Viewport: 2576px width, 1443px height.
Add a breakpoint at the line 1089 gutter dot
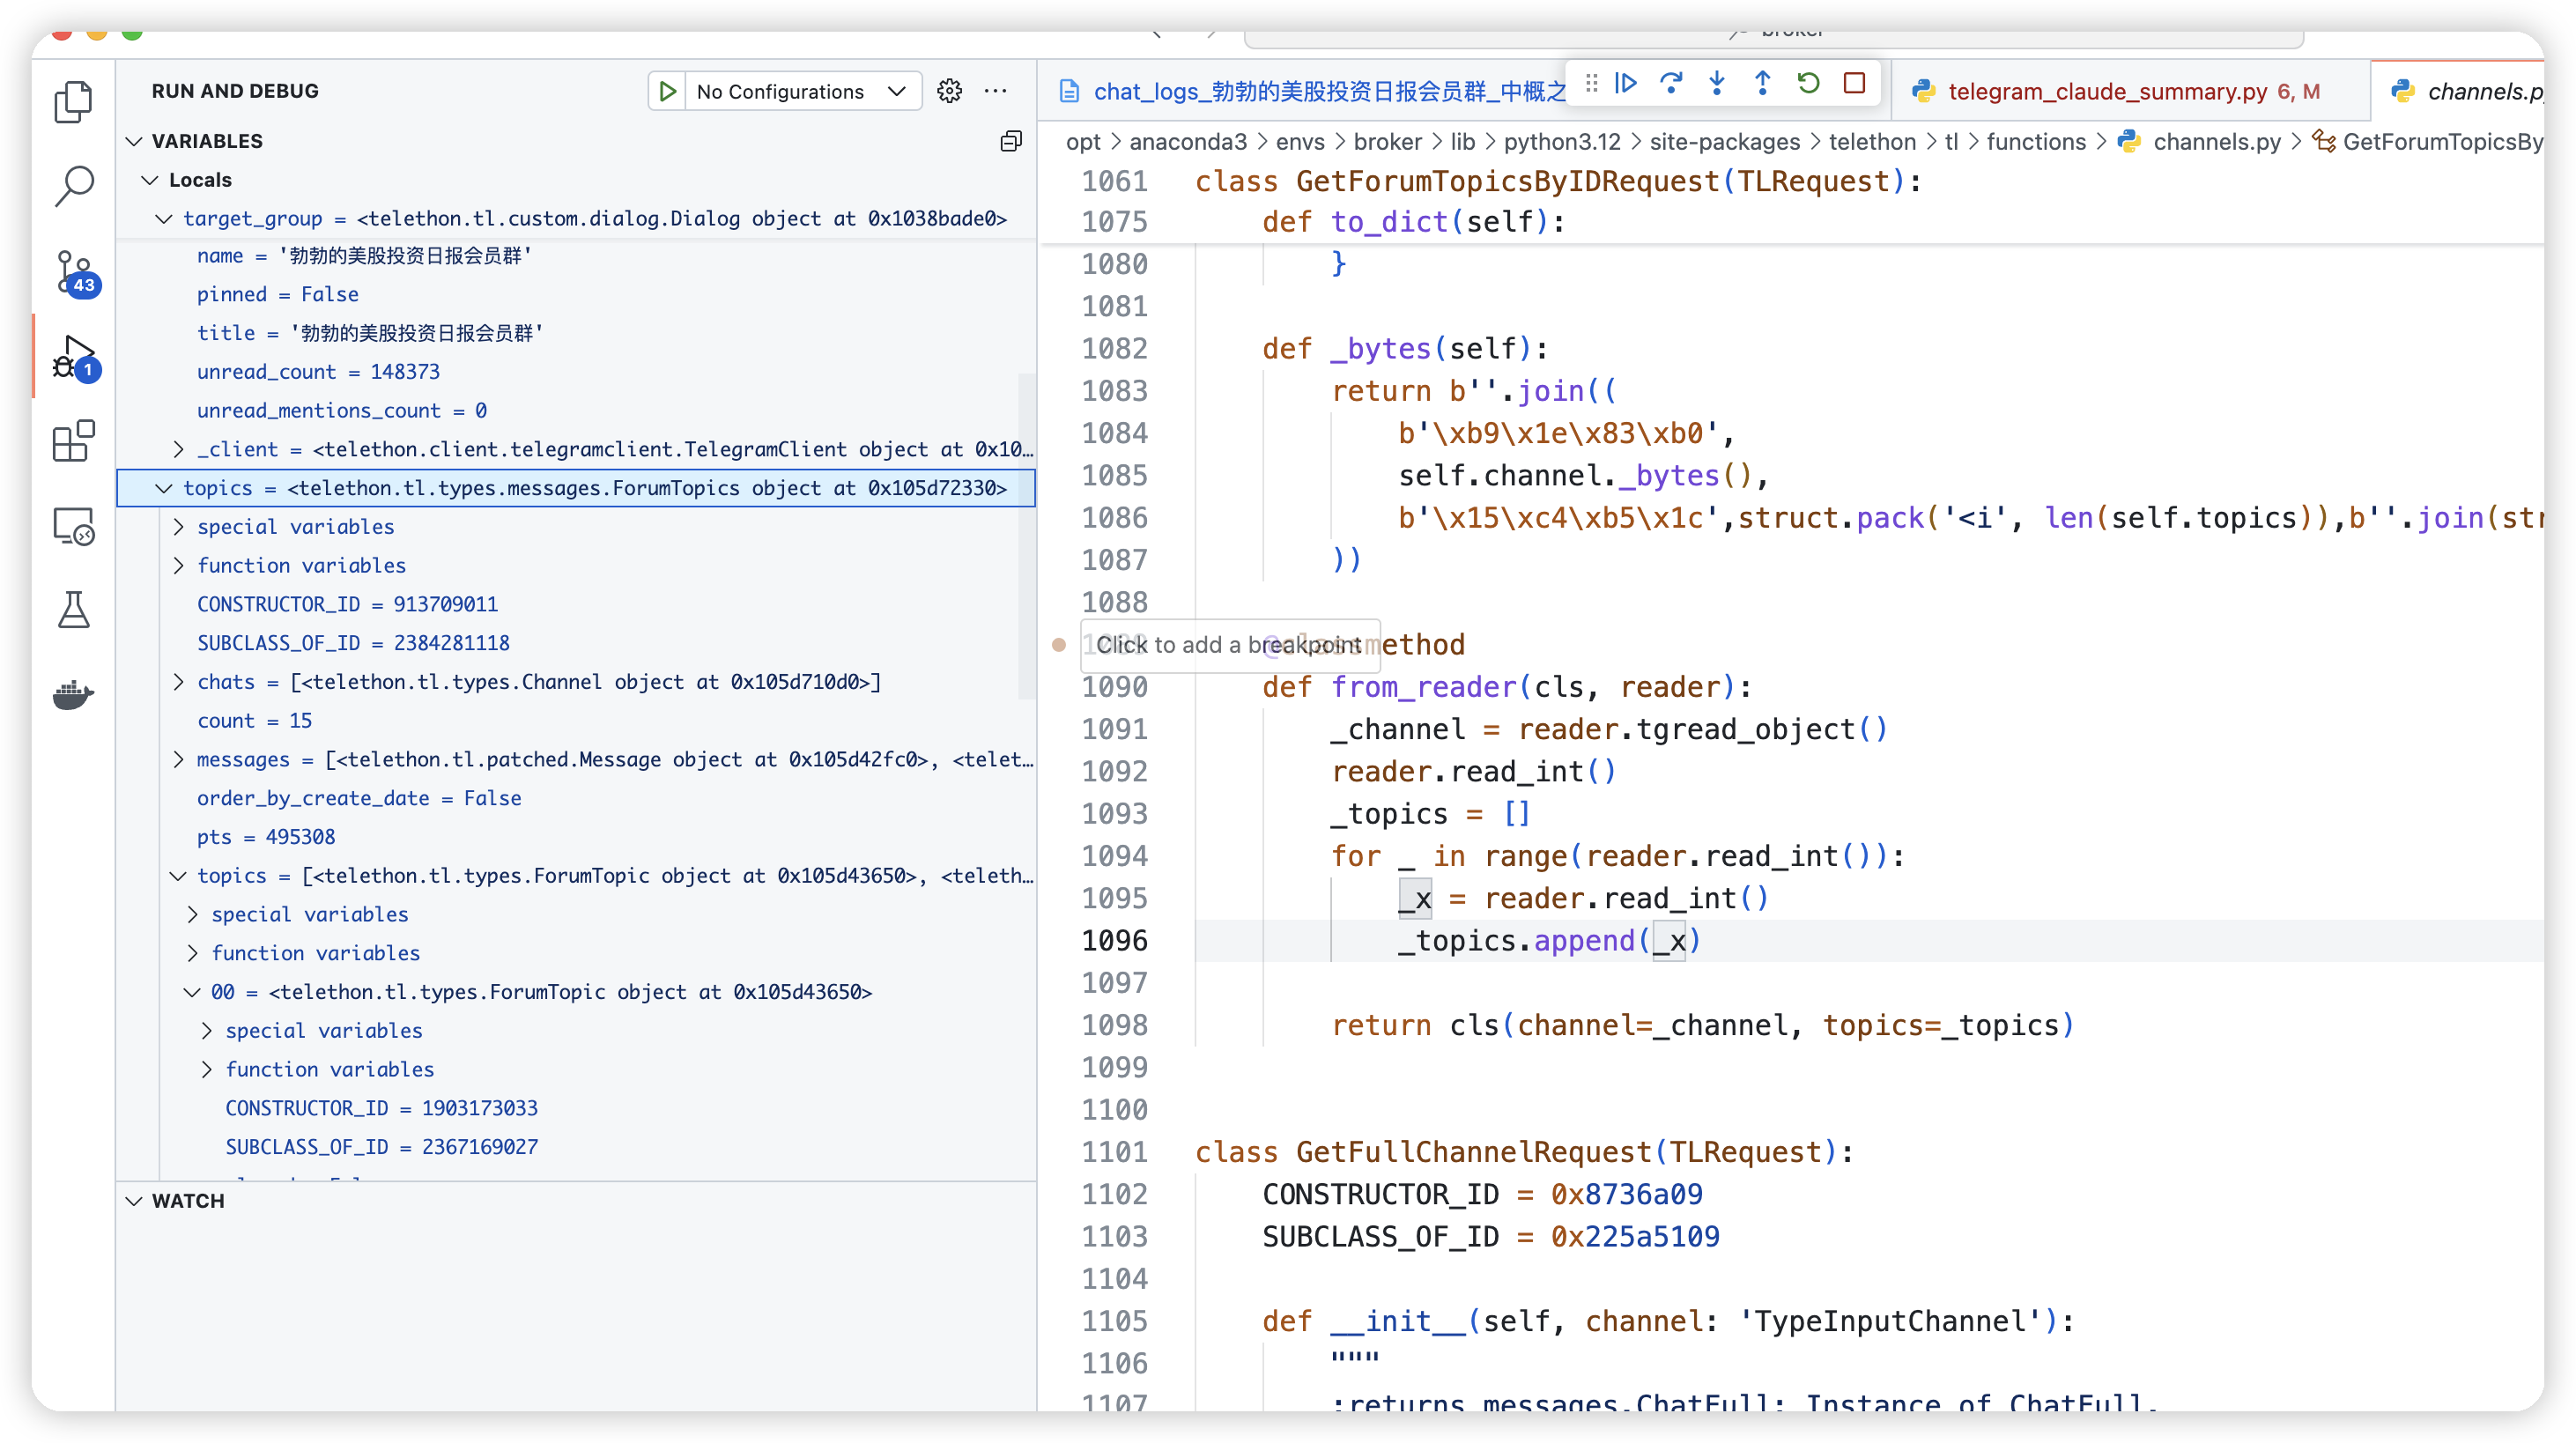tap(1059, 645)
